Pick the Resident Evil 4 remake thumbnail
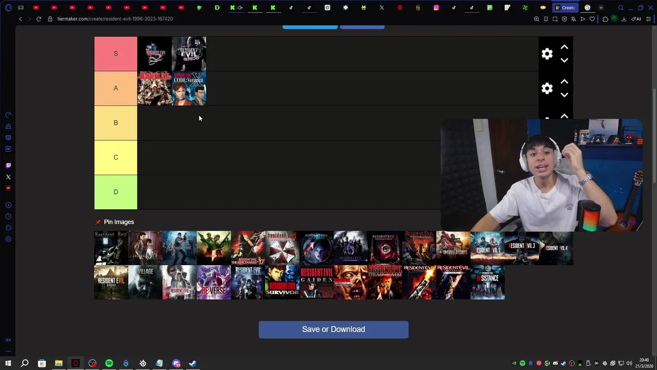 click(556, 248)
